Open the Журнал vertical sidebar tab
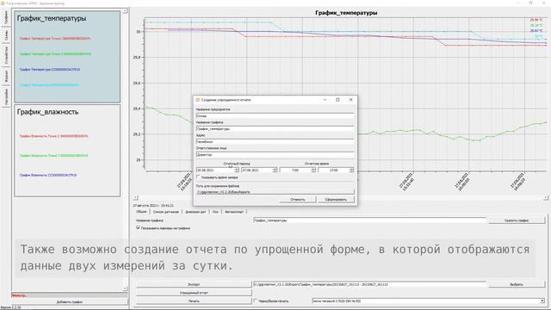 point(6,76)
